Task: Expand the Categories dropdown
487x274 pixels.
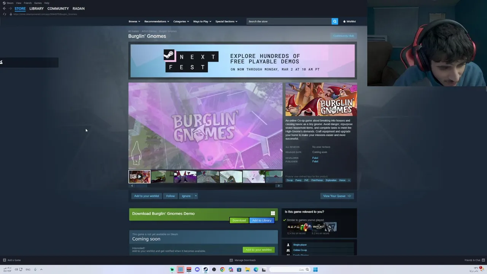Action: [x=181, y=21]
